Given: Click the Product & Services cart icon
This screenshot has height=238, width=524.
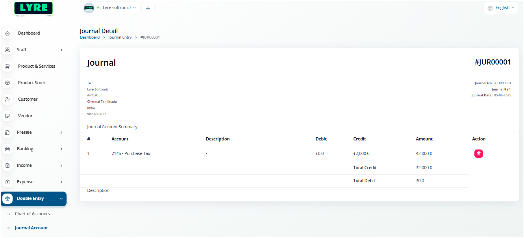Looking at the screenshot, I should click(x=7, y=66).
